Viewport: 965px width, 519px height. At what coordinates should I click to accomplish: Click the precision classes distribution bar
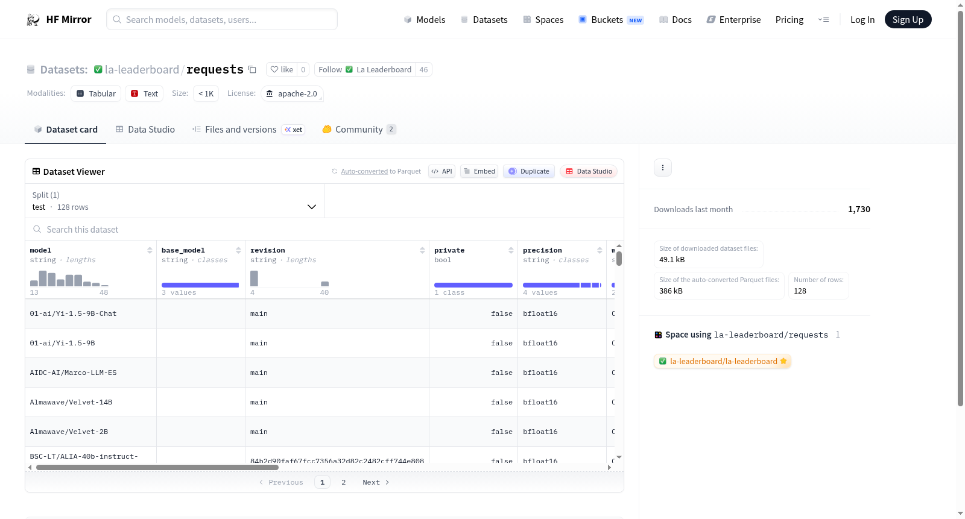click(x=562, y=285)
